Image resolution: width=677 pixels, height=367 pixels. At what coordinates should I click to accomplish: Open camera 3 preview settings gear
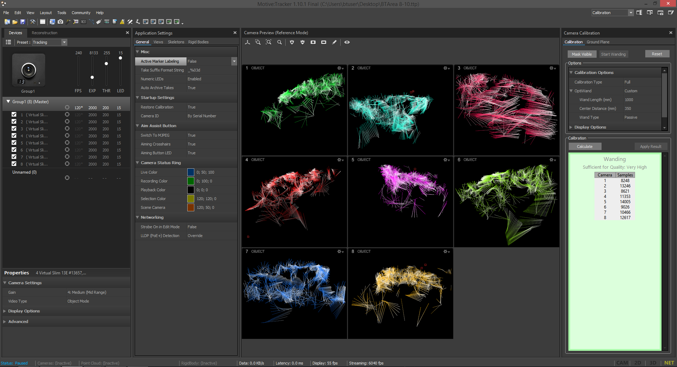click(x=552, y=68)
